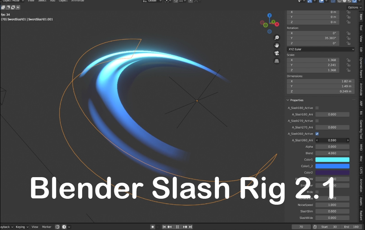
Task: Uncheck the A_Slash360_Active checkbox
Action: click(317, 134)
